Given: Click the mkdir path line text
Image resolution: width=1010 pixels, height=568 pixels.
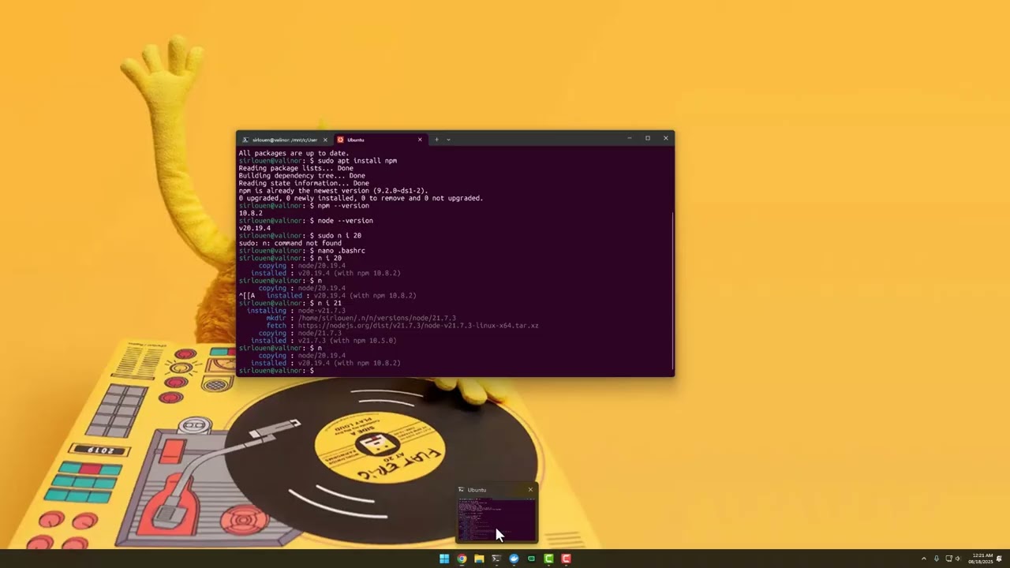Looking at the screenshot, I should point(361,318).
